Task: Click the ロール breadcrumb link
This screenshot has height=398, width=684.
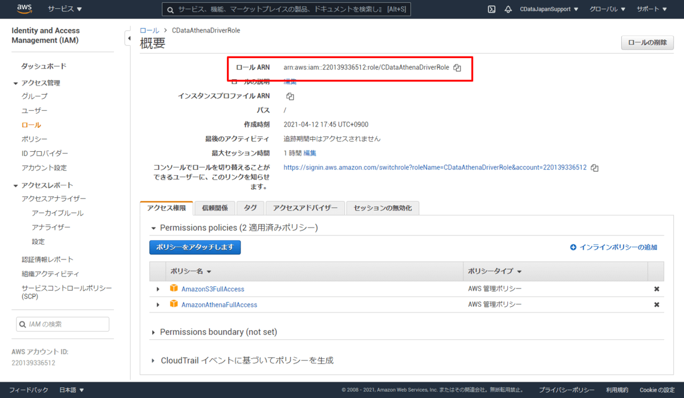Action: pyautogui.click(x=149, y=30)
